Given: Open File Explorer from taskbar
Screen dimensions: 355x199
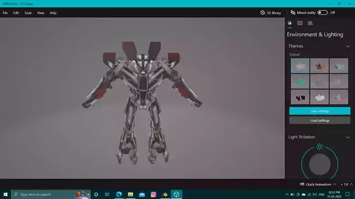Looking at the screenshot, I should coord(130,194).
